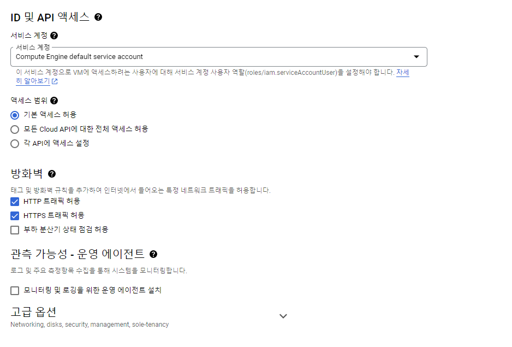
Task: Click external link icon after 자세히 알아보기
Action: click(x=55, y=81)
